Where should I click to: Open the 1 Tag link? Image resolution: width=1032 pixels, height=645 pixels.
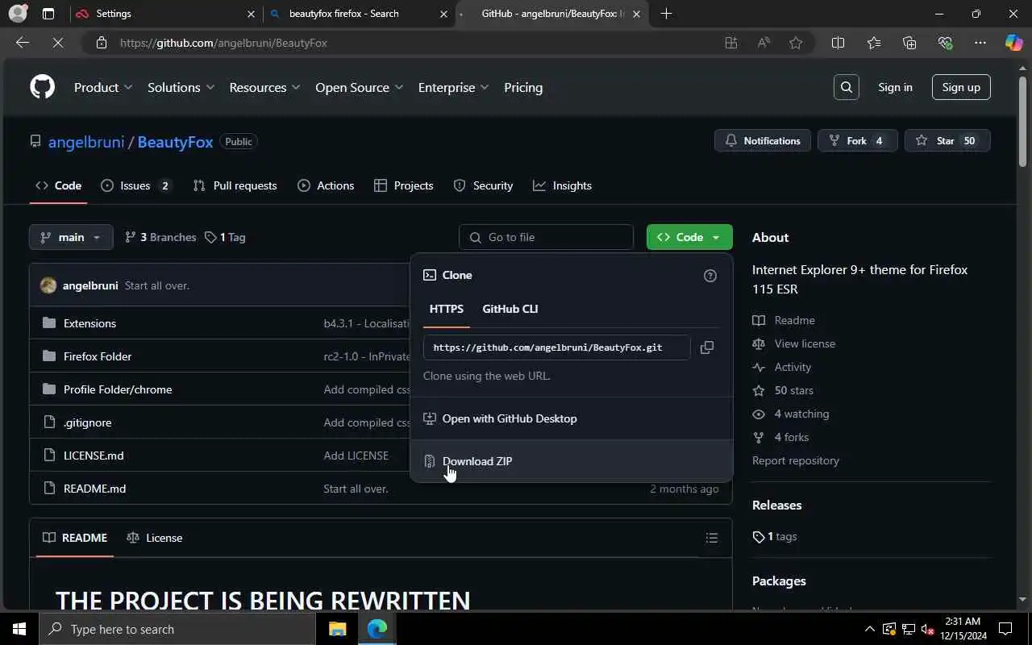coord(225,237)
